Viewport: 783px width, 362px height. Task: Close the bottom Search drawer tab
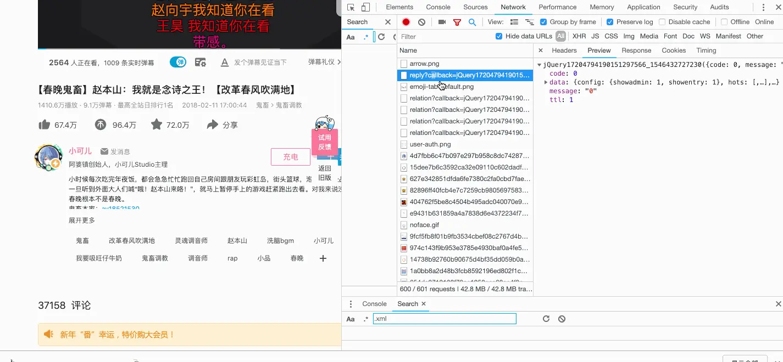pyautogui.click(x=424, y=304)
